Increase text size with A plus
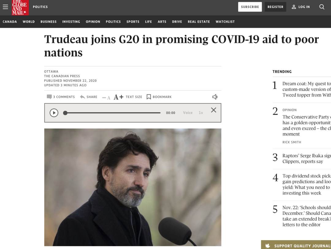331x249 pixels. pyautogui.click(x=118, y=97)
